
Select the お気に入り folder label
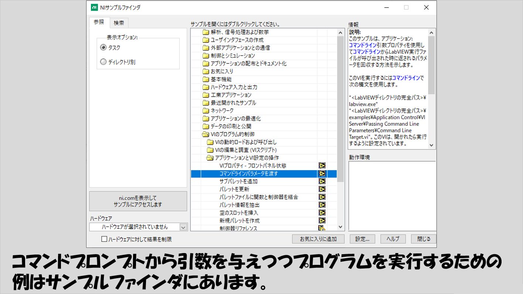[x=222, y=72]
